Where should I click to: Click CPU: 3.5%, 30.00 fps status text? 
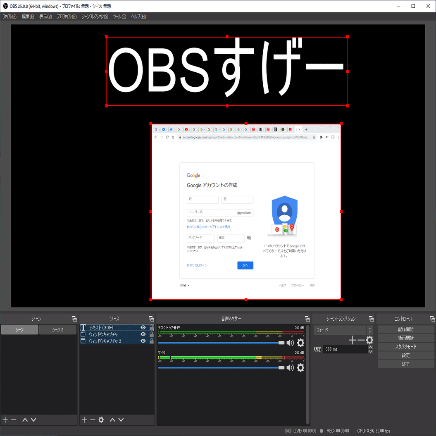[x=374, y=431]
